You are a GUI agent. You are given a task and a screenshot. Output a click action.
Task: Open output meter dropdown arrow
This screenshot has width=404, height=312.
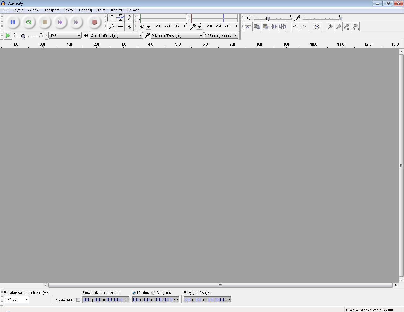pos(149,27)
